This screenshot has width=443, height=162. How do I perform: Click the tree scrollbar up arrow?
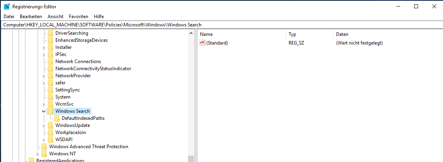click(191, 33)
